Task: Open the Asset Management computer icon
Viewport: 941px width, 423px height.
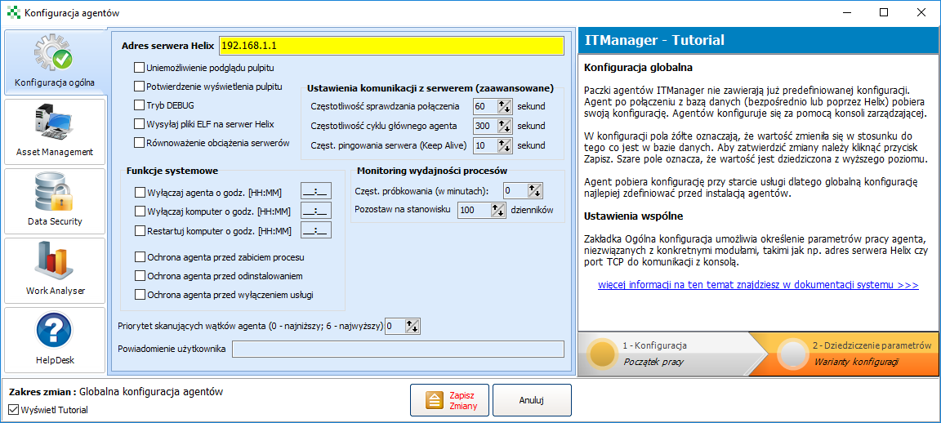Action: [55, 124]
